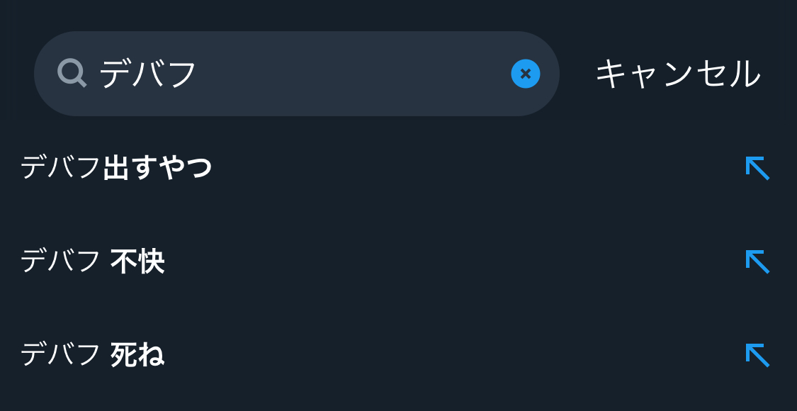797x411 pixels.
Task: Focus the search field containing デバフ
Action: point(297,74)
